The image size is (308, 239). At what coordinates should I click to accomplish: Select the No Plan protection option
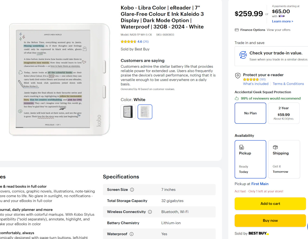click(x=250, y=113)
